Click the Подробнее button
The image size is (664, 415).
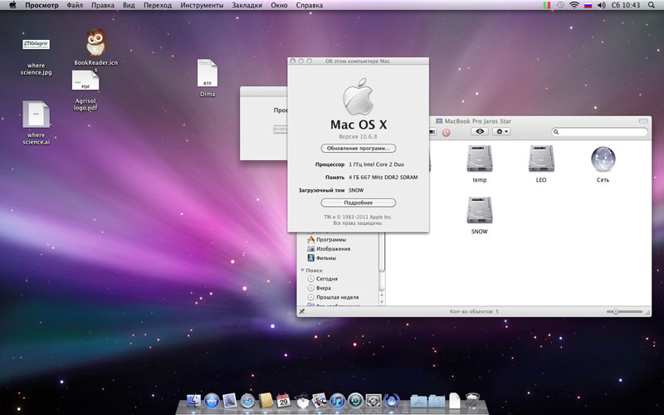point(359,203)
